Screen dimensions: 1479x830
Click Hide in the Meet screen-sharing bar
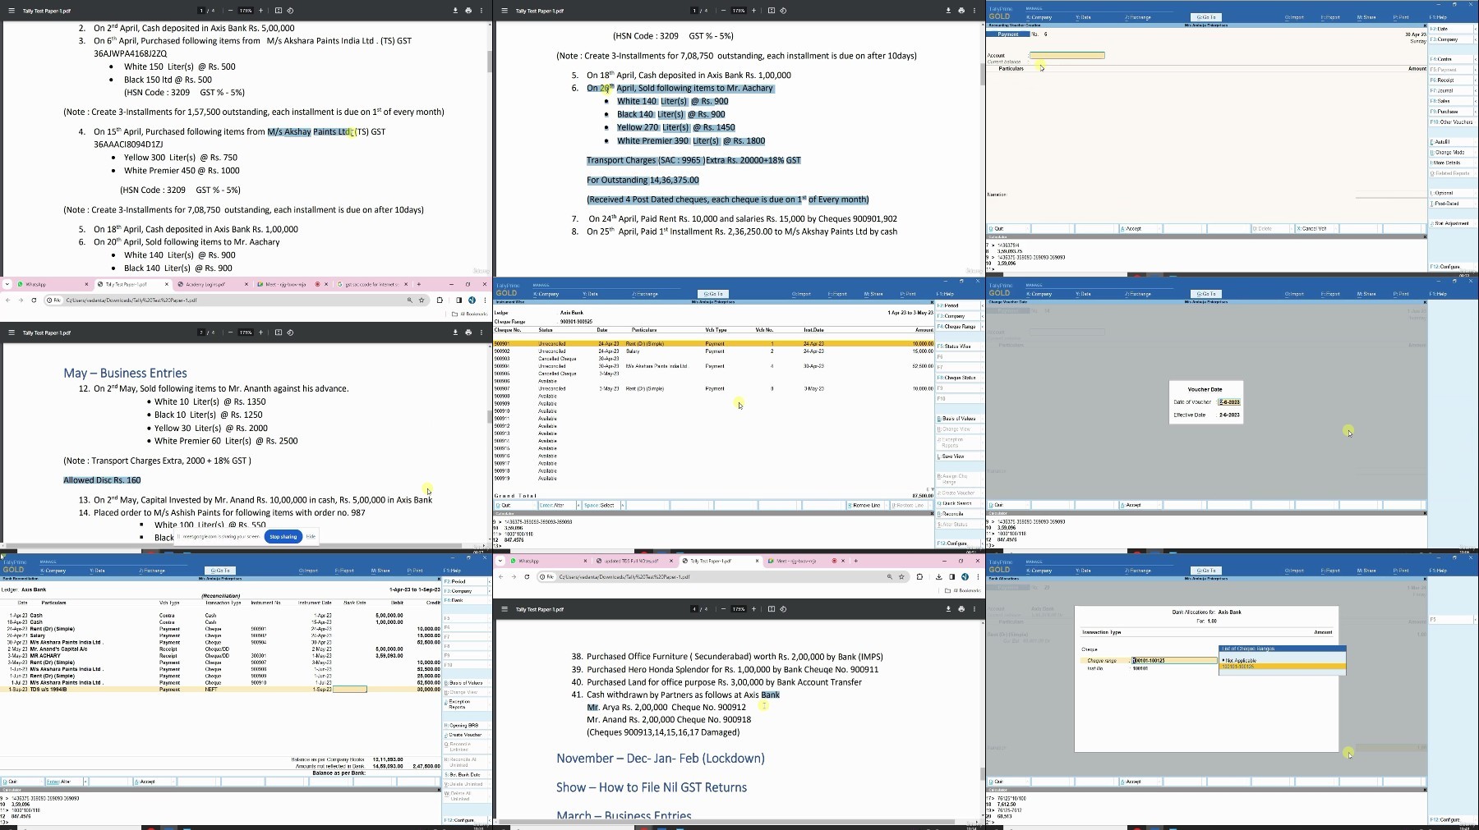click(x=311, y=537)
